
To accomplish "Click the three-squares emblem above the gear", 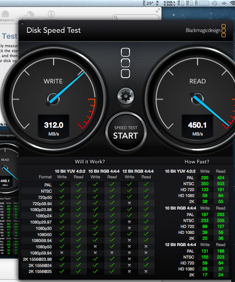I will point(125,63).
